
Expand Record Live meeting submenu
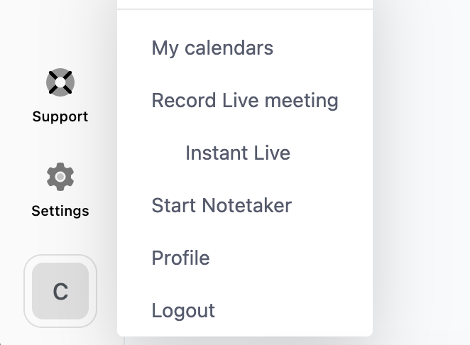pyautogui.click(x=245, y=100)
